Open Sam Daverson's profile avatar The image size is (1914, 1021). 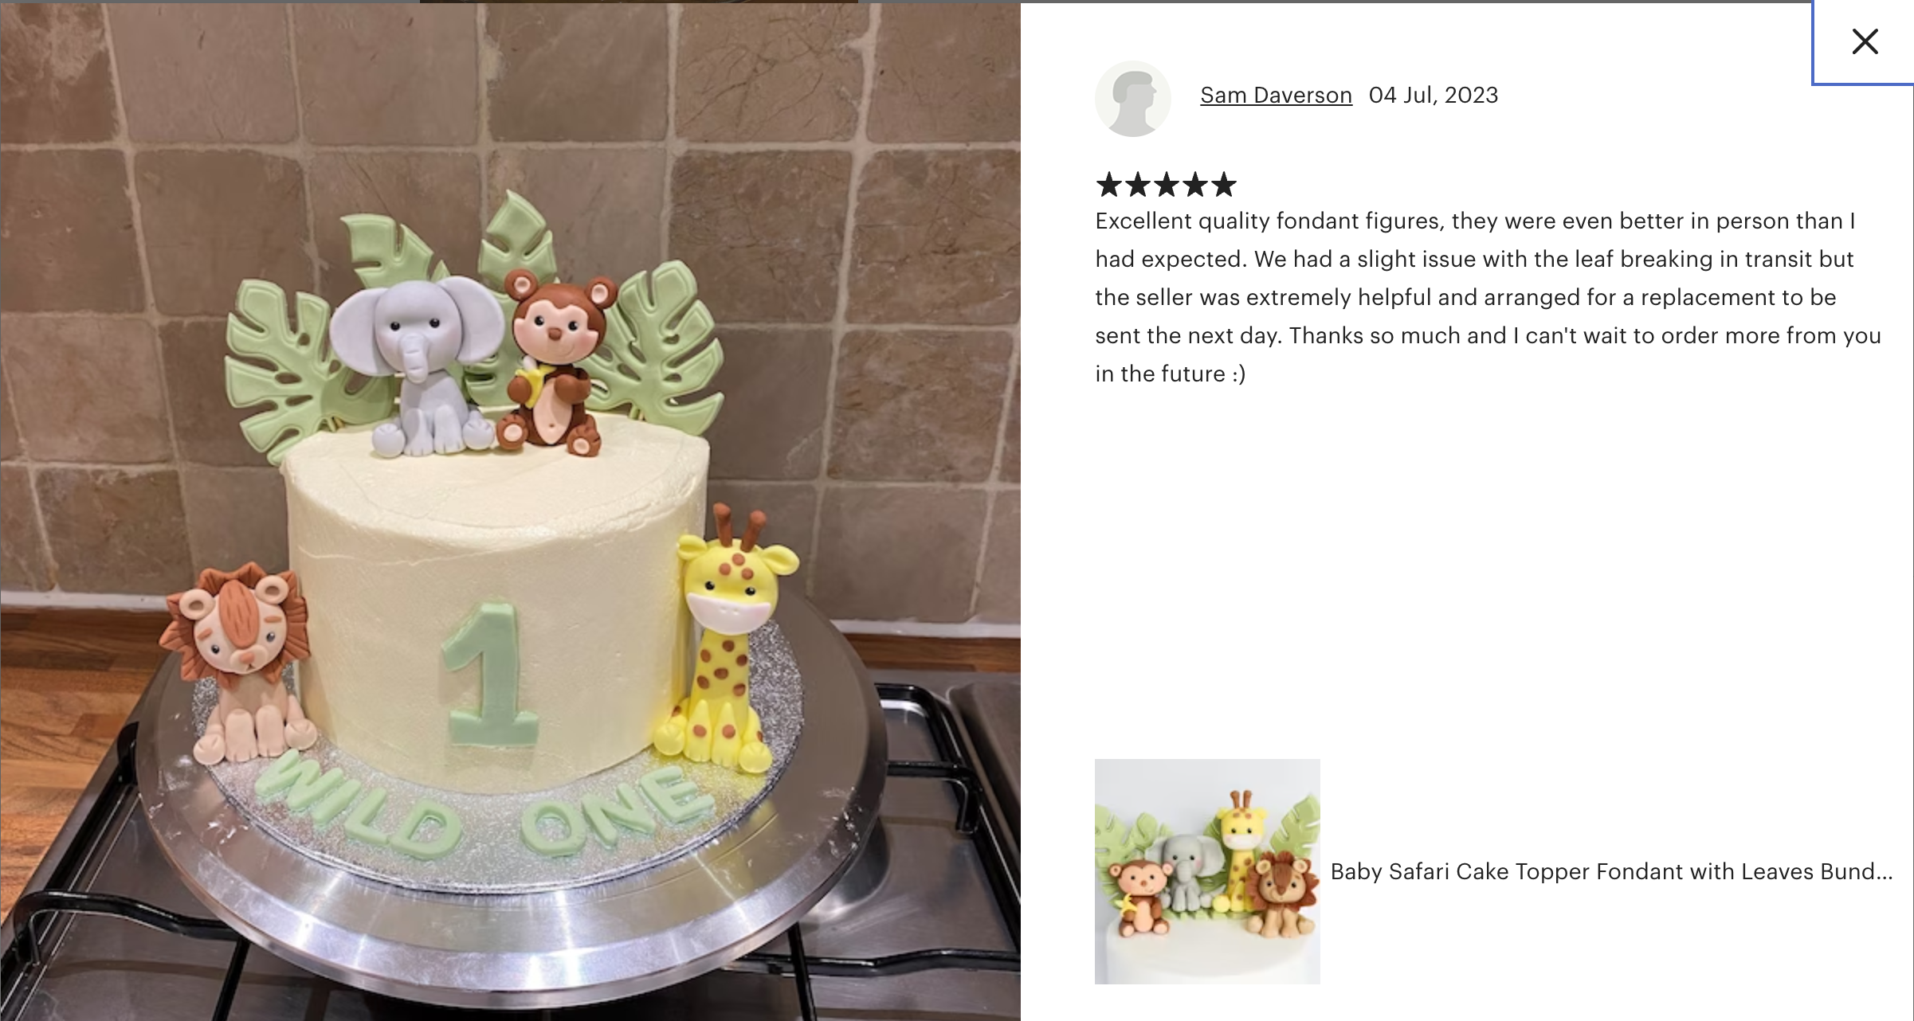[x=1132, y=99]
